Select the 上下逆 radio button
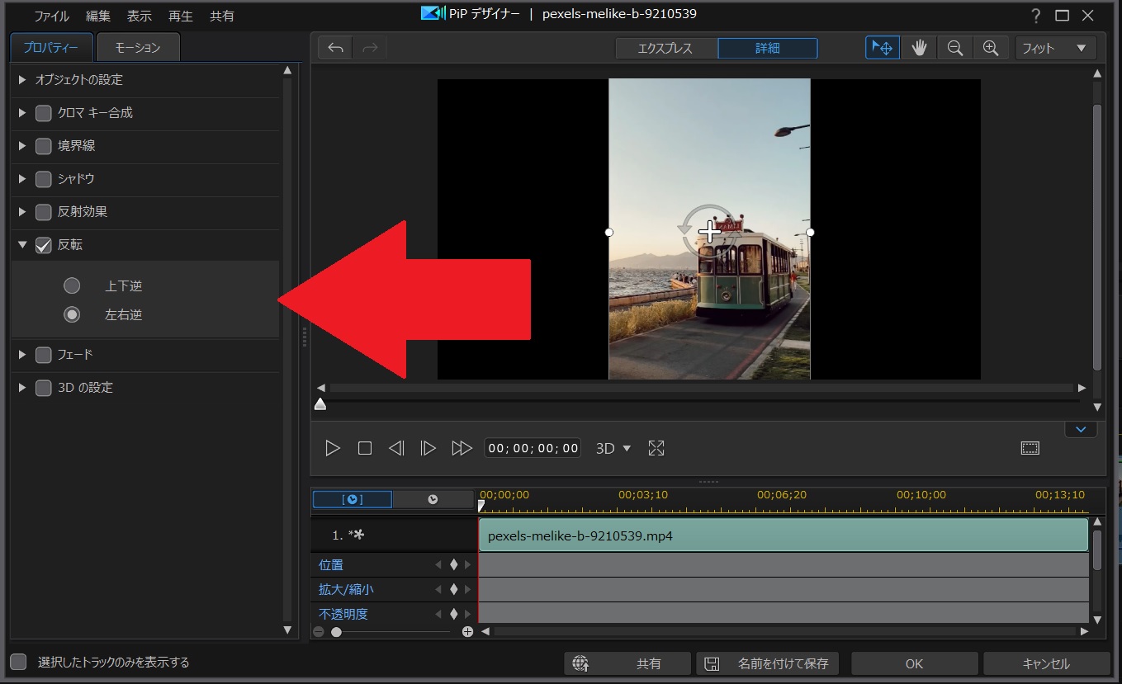This screenshot has width=1122, height=684. (73, 285)
